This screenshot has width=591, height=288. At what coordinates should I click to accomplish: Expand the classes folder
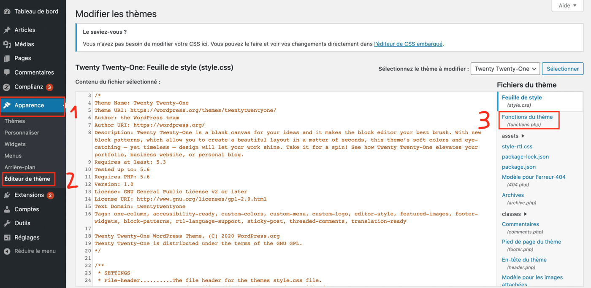coord(514,214)
